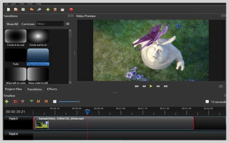Image resolution: width=229 pixels, height=143 pixels.
Task: Center timeline on the playhead
Action: coord(55,102)
